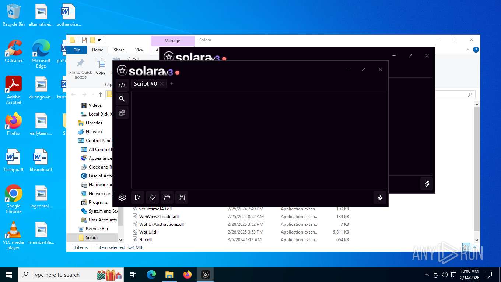
Task: Click into the Solara script editor area
Action: [x=259, y=140]
